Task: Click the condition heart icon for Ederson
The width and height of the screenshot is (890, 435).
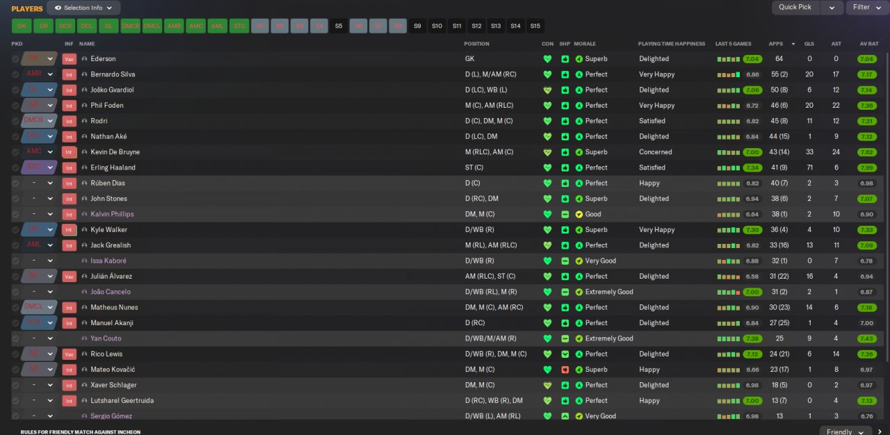Action: [x=547, y=59]
